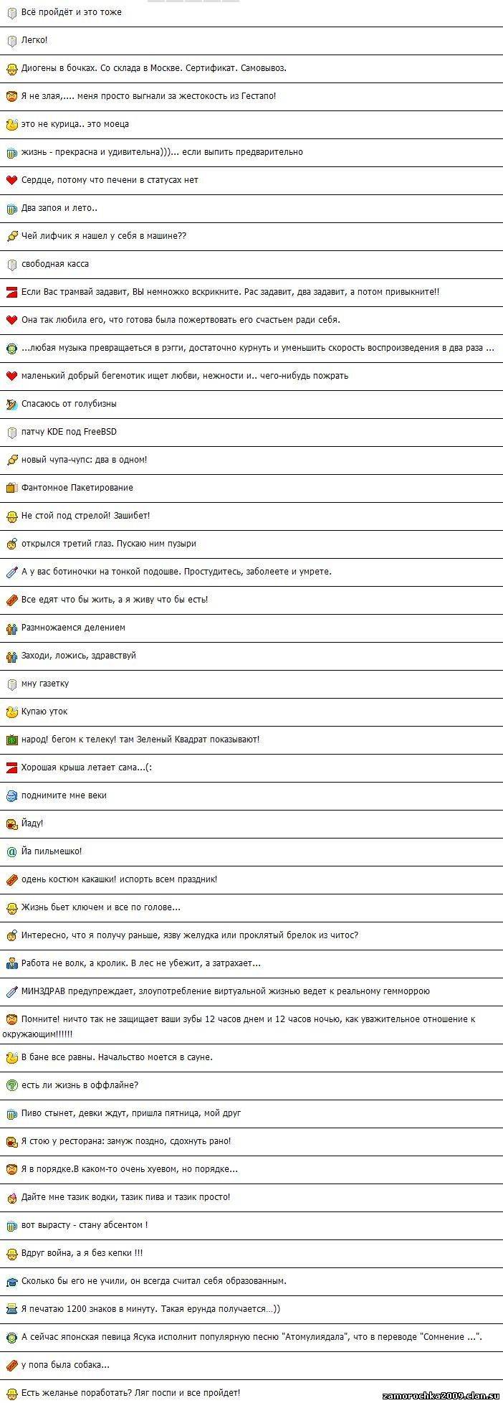Click the typing icon beside "Я печатаю 1200 знаков"

(x=11, y=1309)
